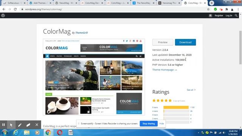The image size is (242, 136).
Task: Launch Internet Explorer from the taskbar
Action: tap(16, 133)
